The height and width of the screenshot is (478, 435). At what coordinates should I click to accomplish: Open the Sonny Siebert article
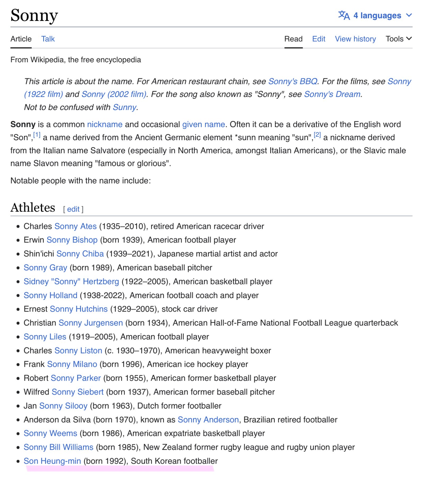(78, 392)
